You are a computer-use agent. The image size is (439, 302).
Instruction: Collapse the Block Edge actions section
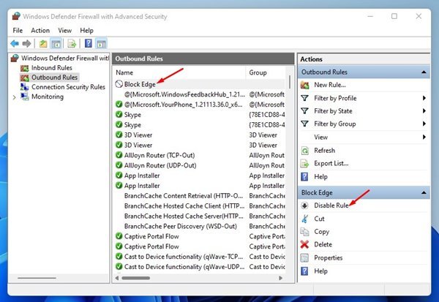tap(424, 192)
